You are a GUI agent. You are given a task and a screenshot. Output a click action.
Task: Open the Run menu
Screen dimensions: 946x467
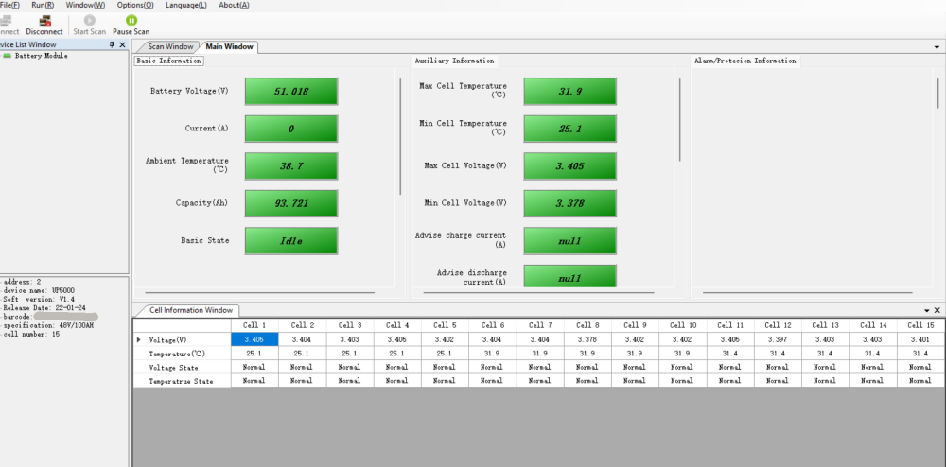click(43, 5)
